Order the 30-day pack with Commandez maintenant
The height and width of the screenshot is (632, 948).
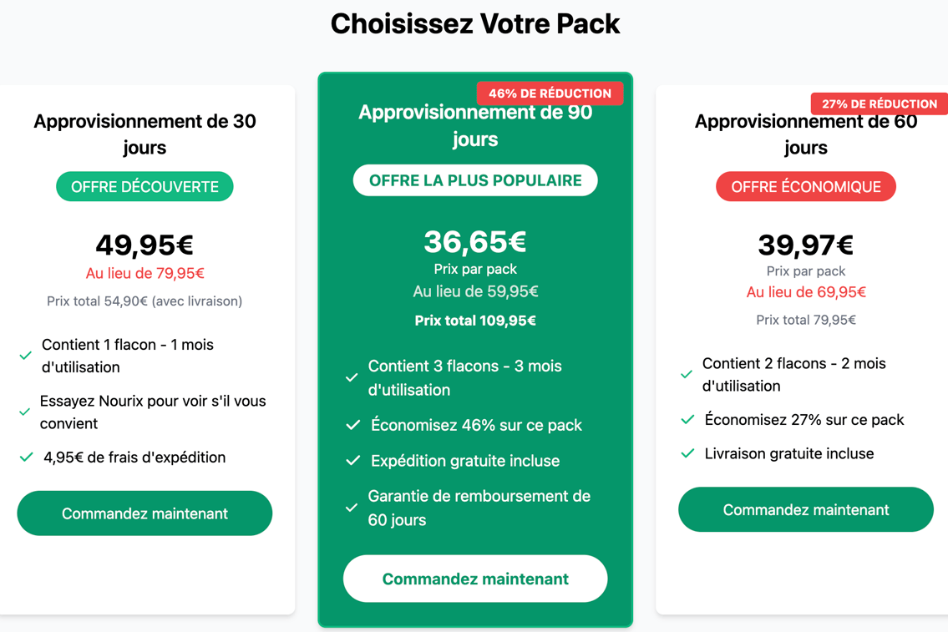pyautogui.click(x=144, y=513)
